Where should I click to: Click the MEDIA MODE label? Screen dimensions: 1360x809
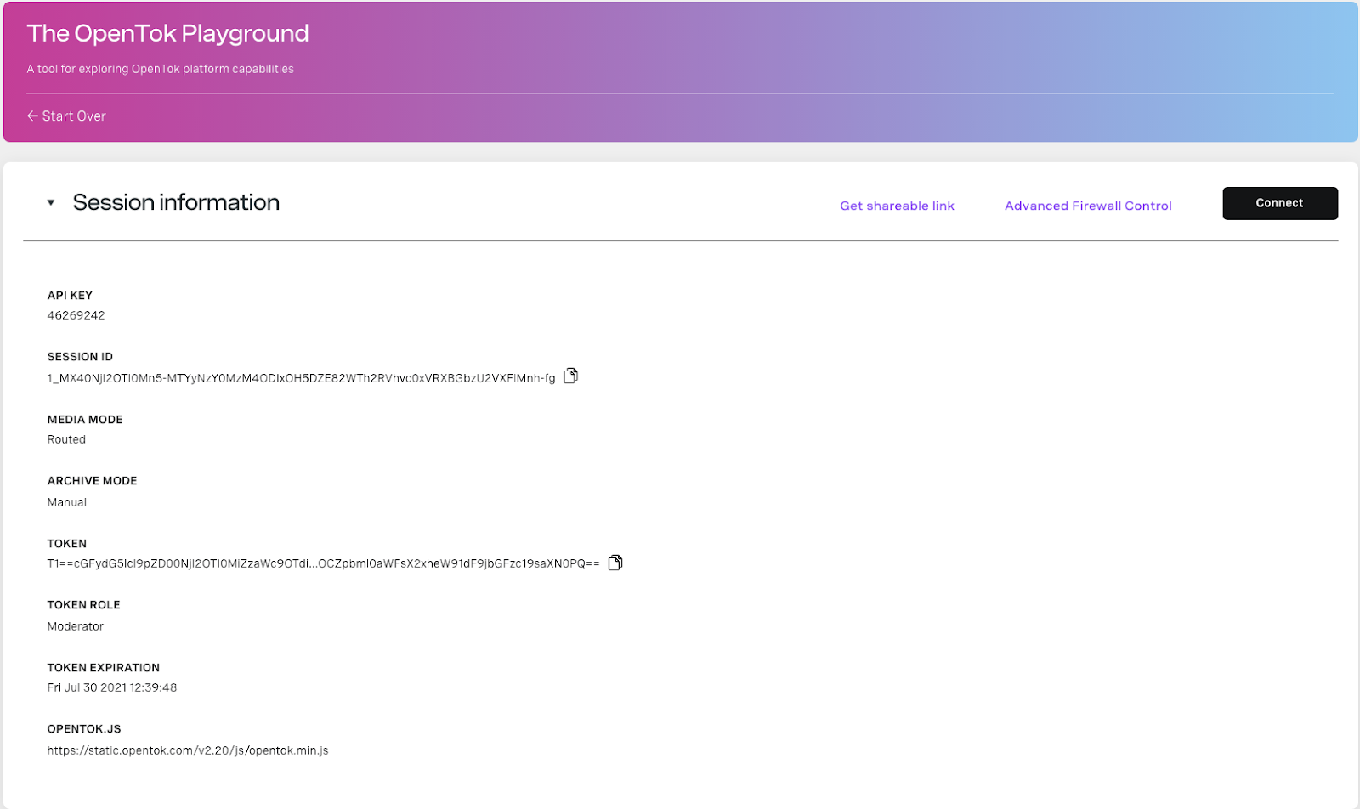tap(85, 420)
